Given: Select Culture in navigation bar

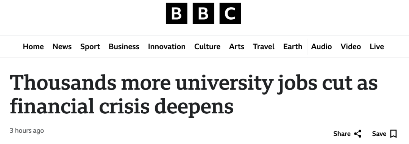Looking at the screenshot, I should click(207, 47).
